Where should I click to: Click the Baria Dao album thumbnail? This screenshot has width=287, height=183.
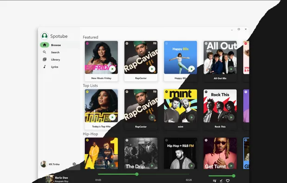tap(50, 179)
